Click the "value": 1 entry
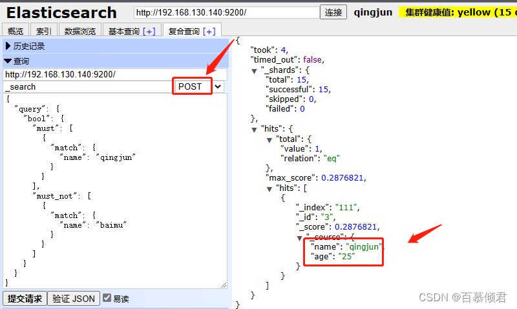517x309 pixels. click(x=301, y=149)
